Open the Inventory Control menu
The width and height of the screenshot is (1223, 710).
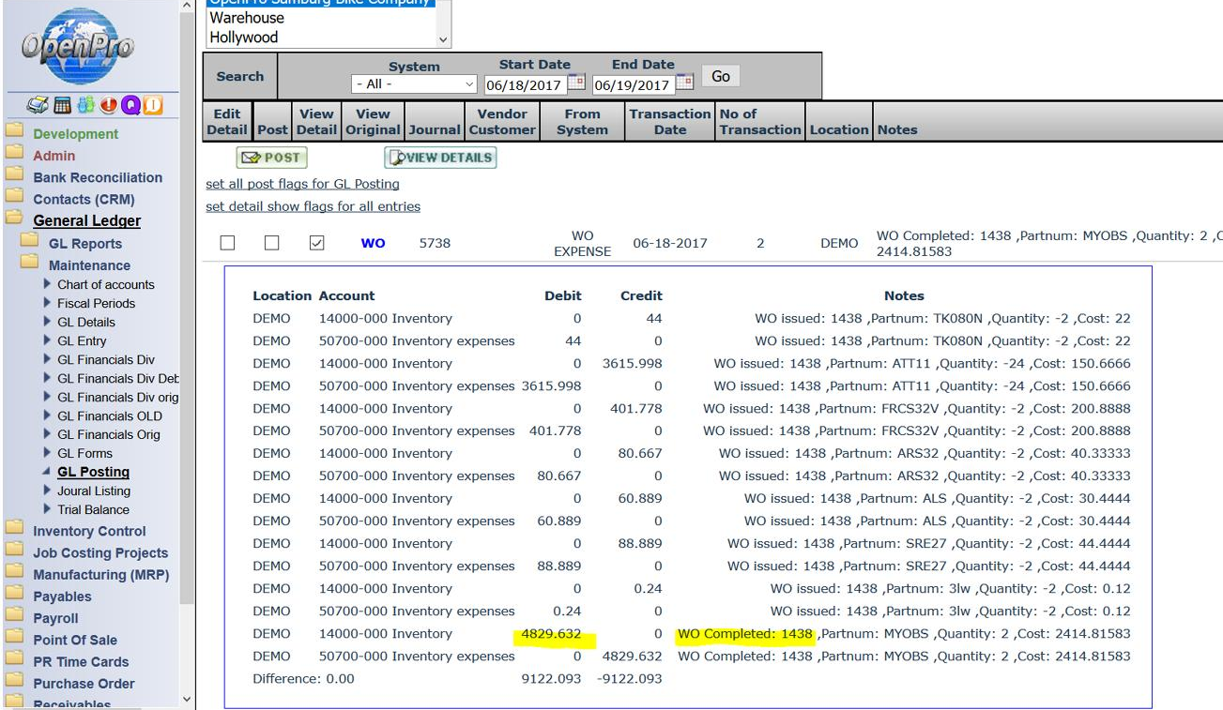[89, 531]
